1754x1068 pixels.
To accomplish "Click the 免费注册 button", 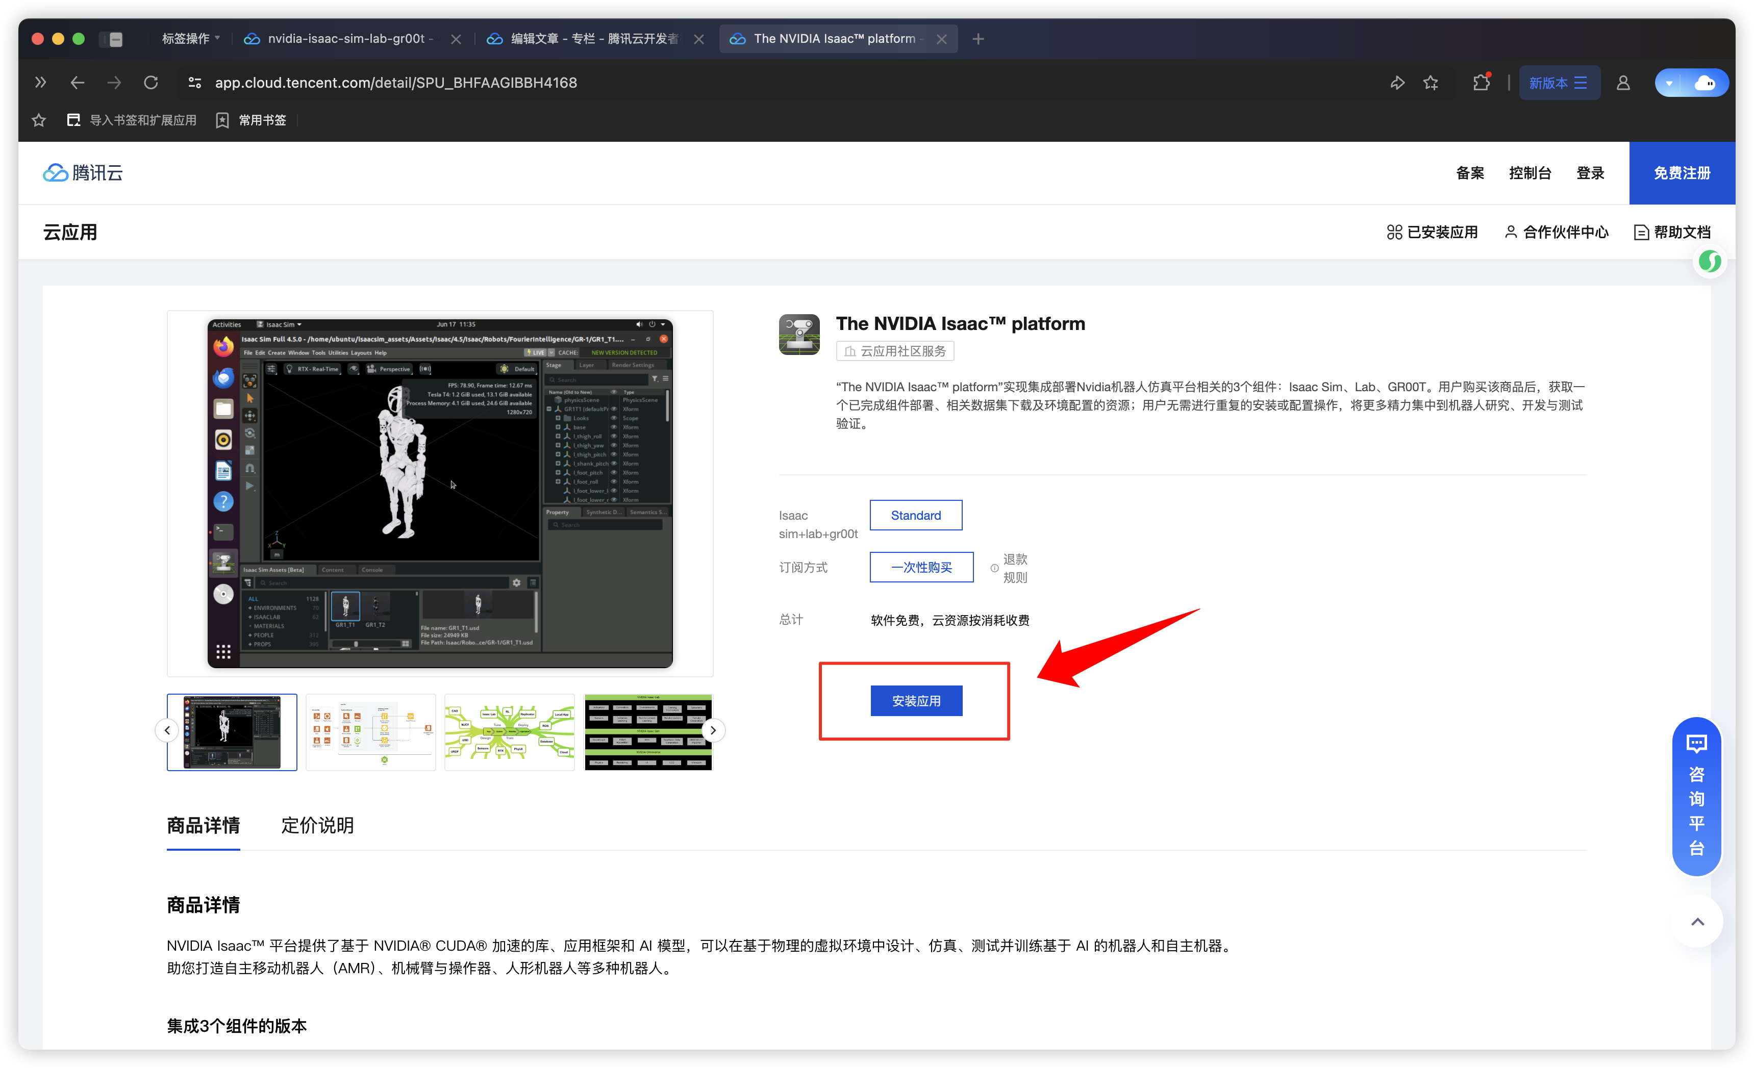I will tap(1682, 173).
